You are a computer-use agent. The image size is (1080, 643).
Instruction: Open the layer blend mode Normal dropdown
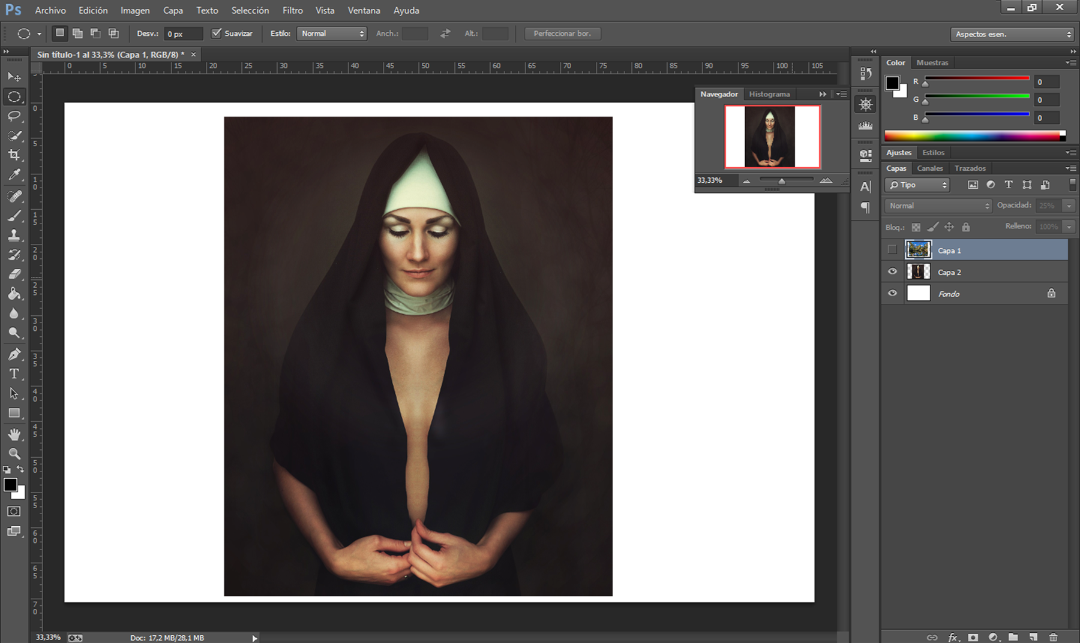click(938, 206)
